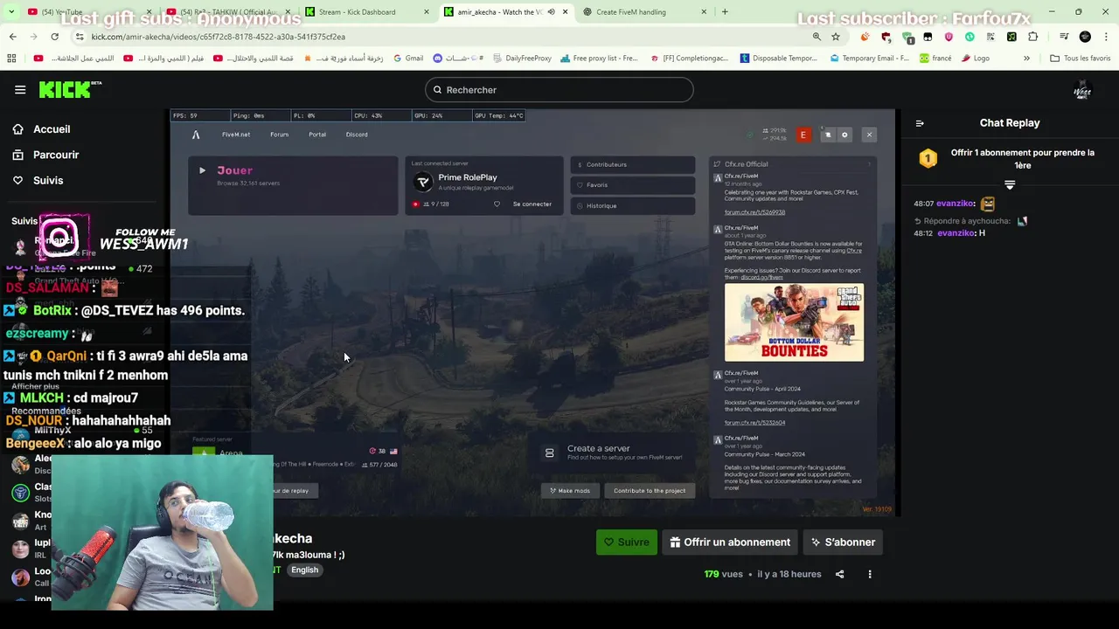Screen dimensions: 1119x629
Task: Open video options three-dot menu
Action: (x=870, y=574)
